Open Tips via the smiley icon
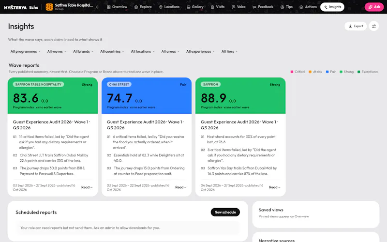Viewport: 387px width, 242px height. pos(282,7)
